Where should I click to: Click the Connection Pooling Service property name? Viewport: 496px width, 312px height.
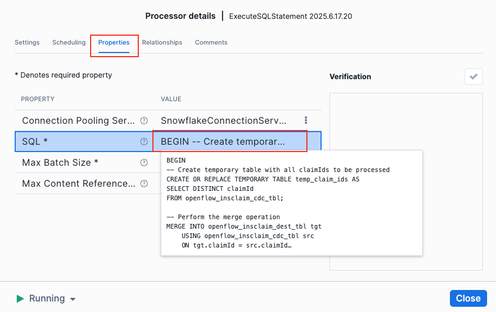pyautogui.click(x=79, y=121)
